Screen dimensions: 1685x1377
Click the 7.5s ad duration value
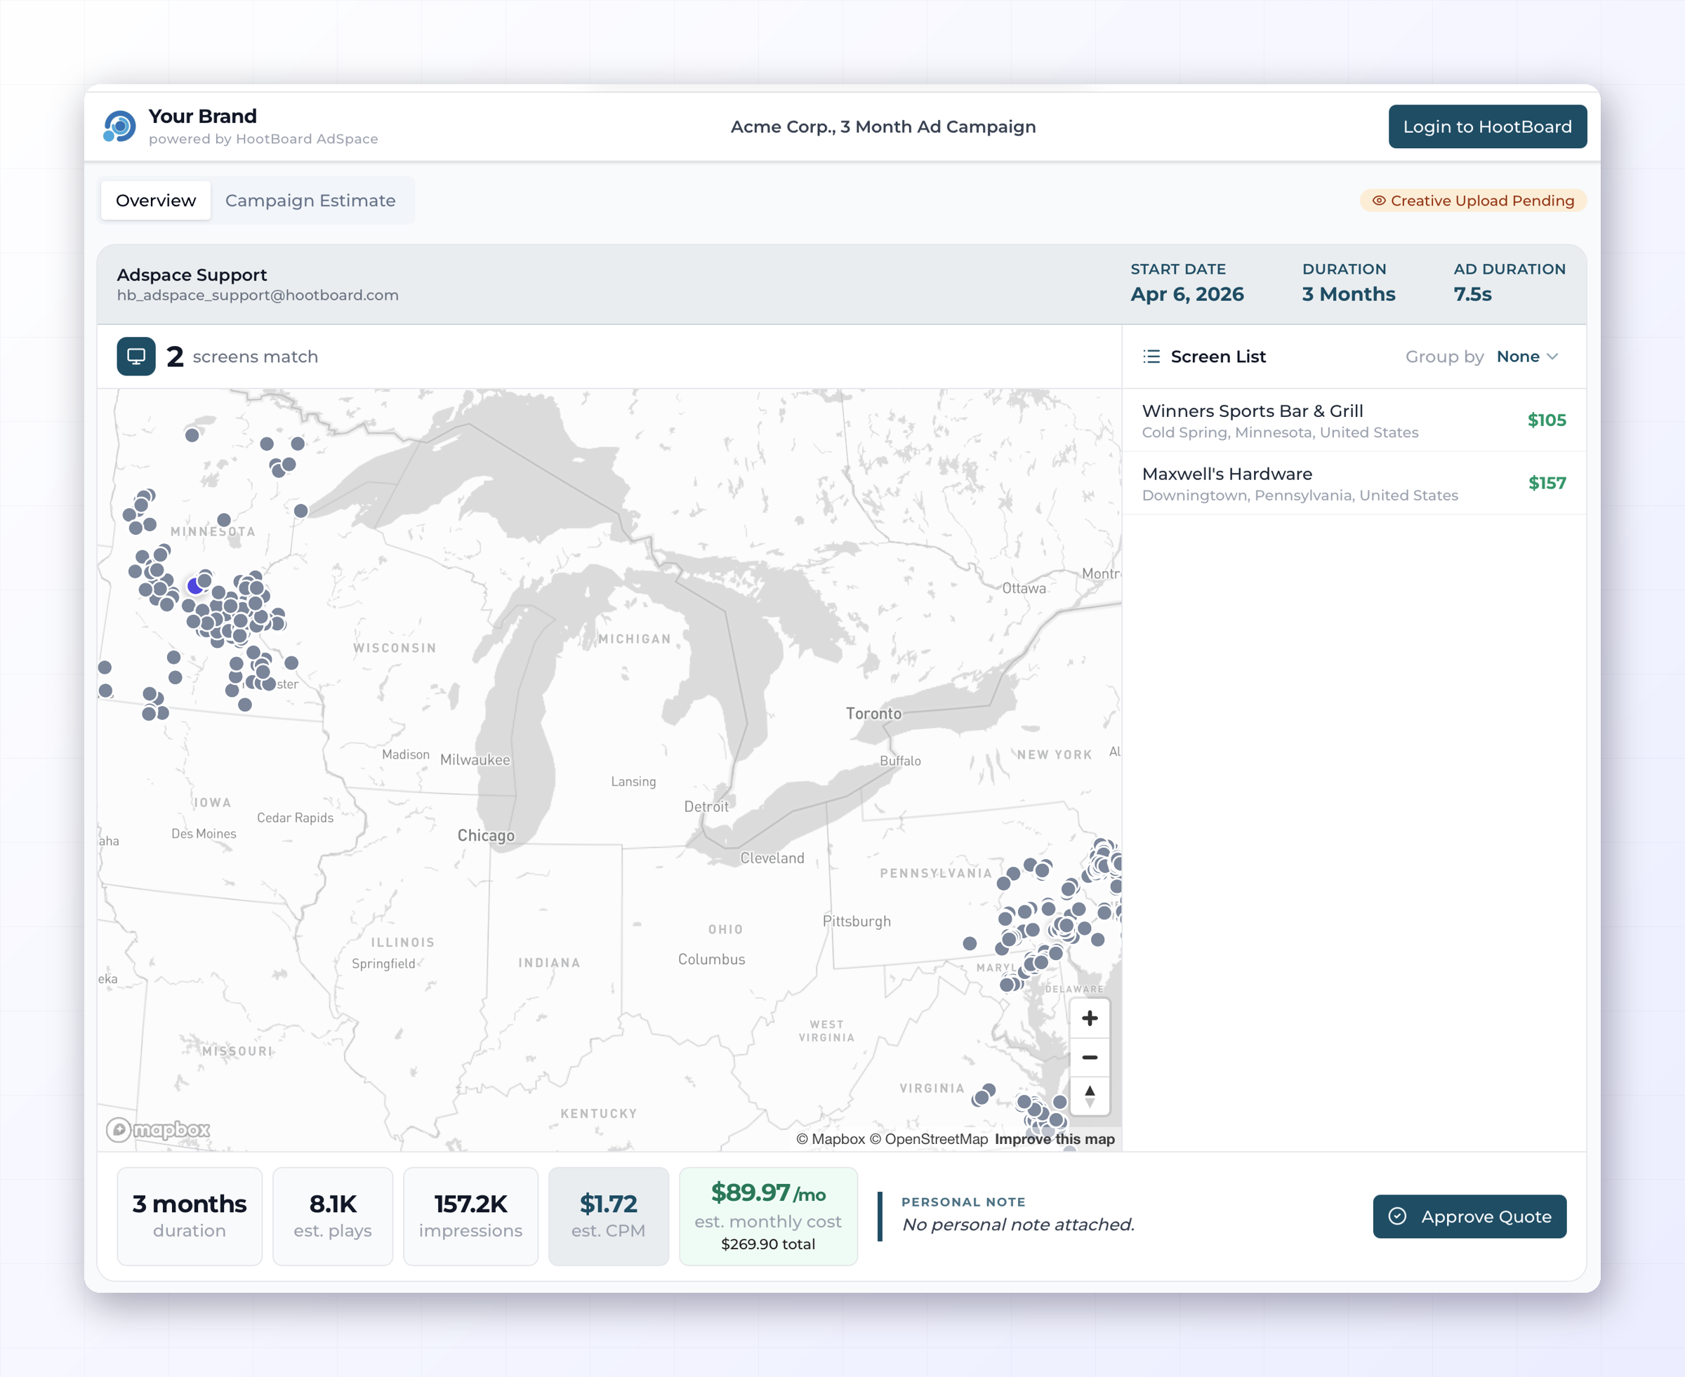[1472, 294]
